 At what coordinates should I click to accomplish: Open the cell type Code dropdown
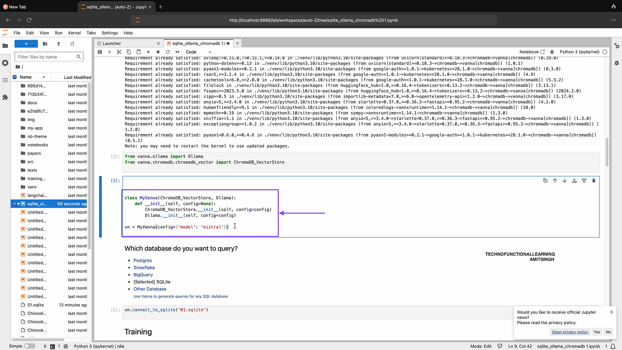(198, 52)
